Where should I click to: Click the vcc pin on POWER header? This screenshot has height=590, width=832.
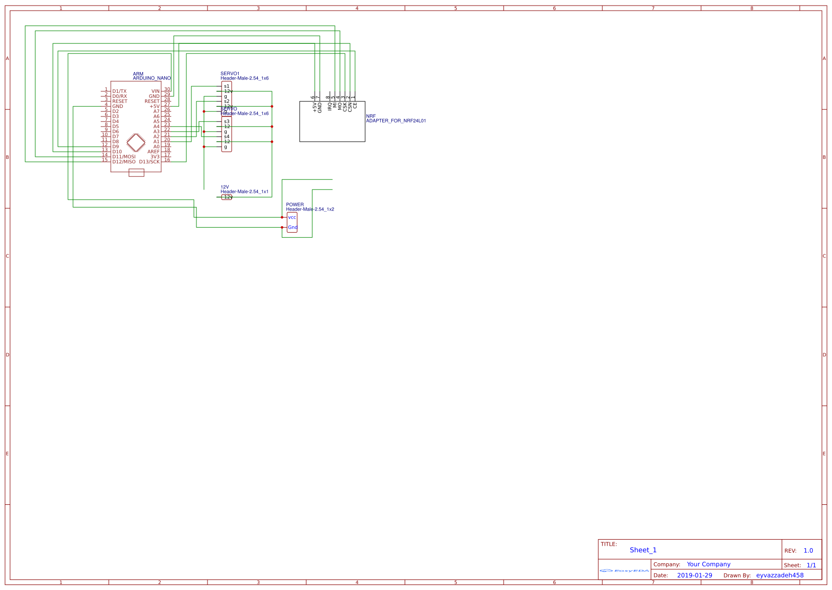pos(292,217)
